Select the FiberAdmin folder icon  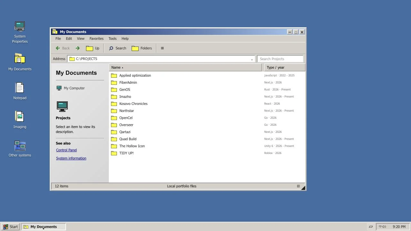(x=114, y=82)
